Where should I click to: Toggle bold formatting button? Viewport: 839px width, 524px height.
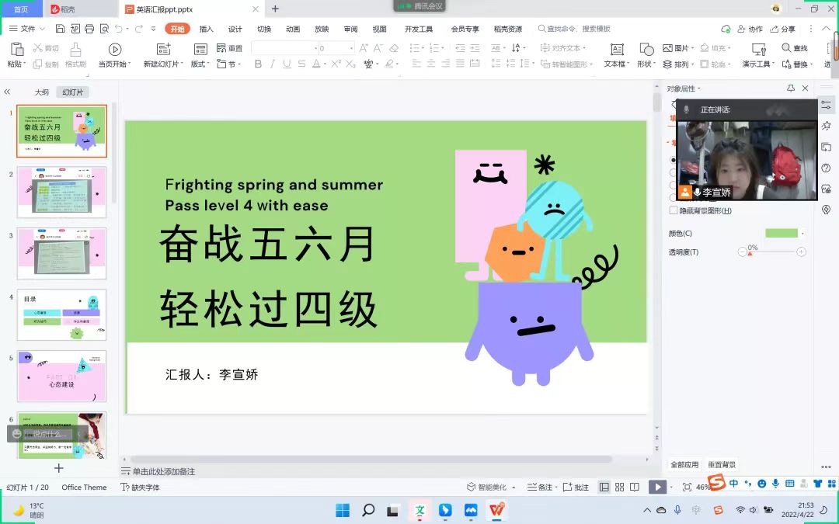pyautogui.click(x=258, y=64)
